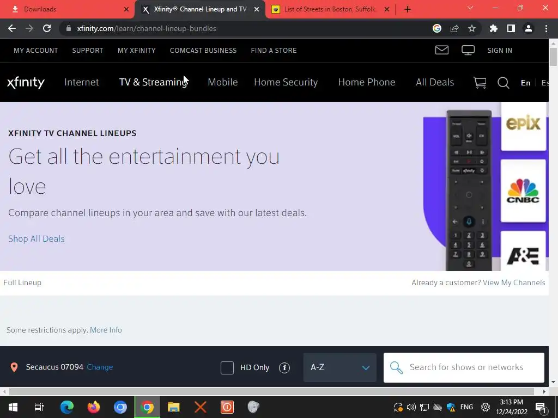The height and width of the screenshot is (418, 558).
Task: Click Find a Store
Action: (x=274, y=51)
